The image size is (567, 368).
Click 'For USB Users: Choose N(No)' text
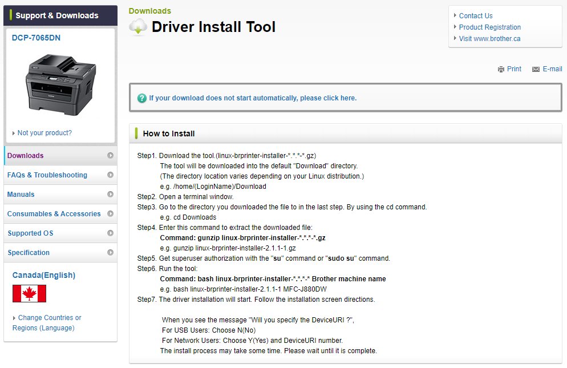coord(209,330)
